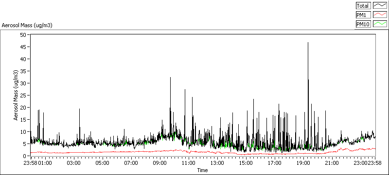Click the 05:00 time axis label
Screen dimensions: 389x175
[x=103, y=163]
